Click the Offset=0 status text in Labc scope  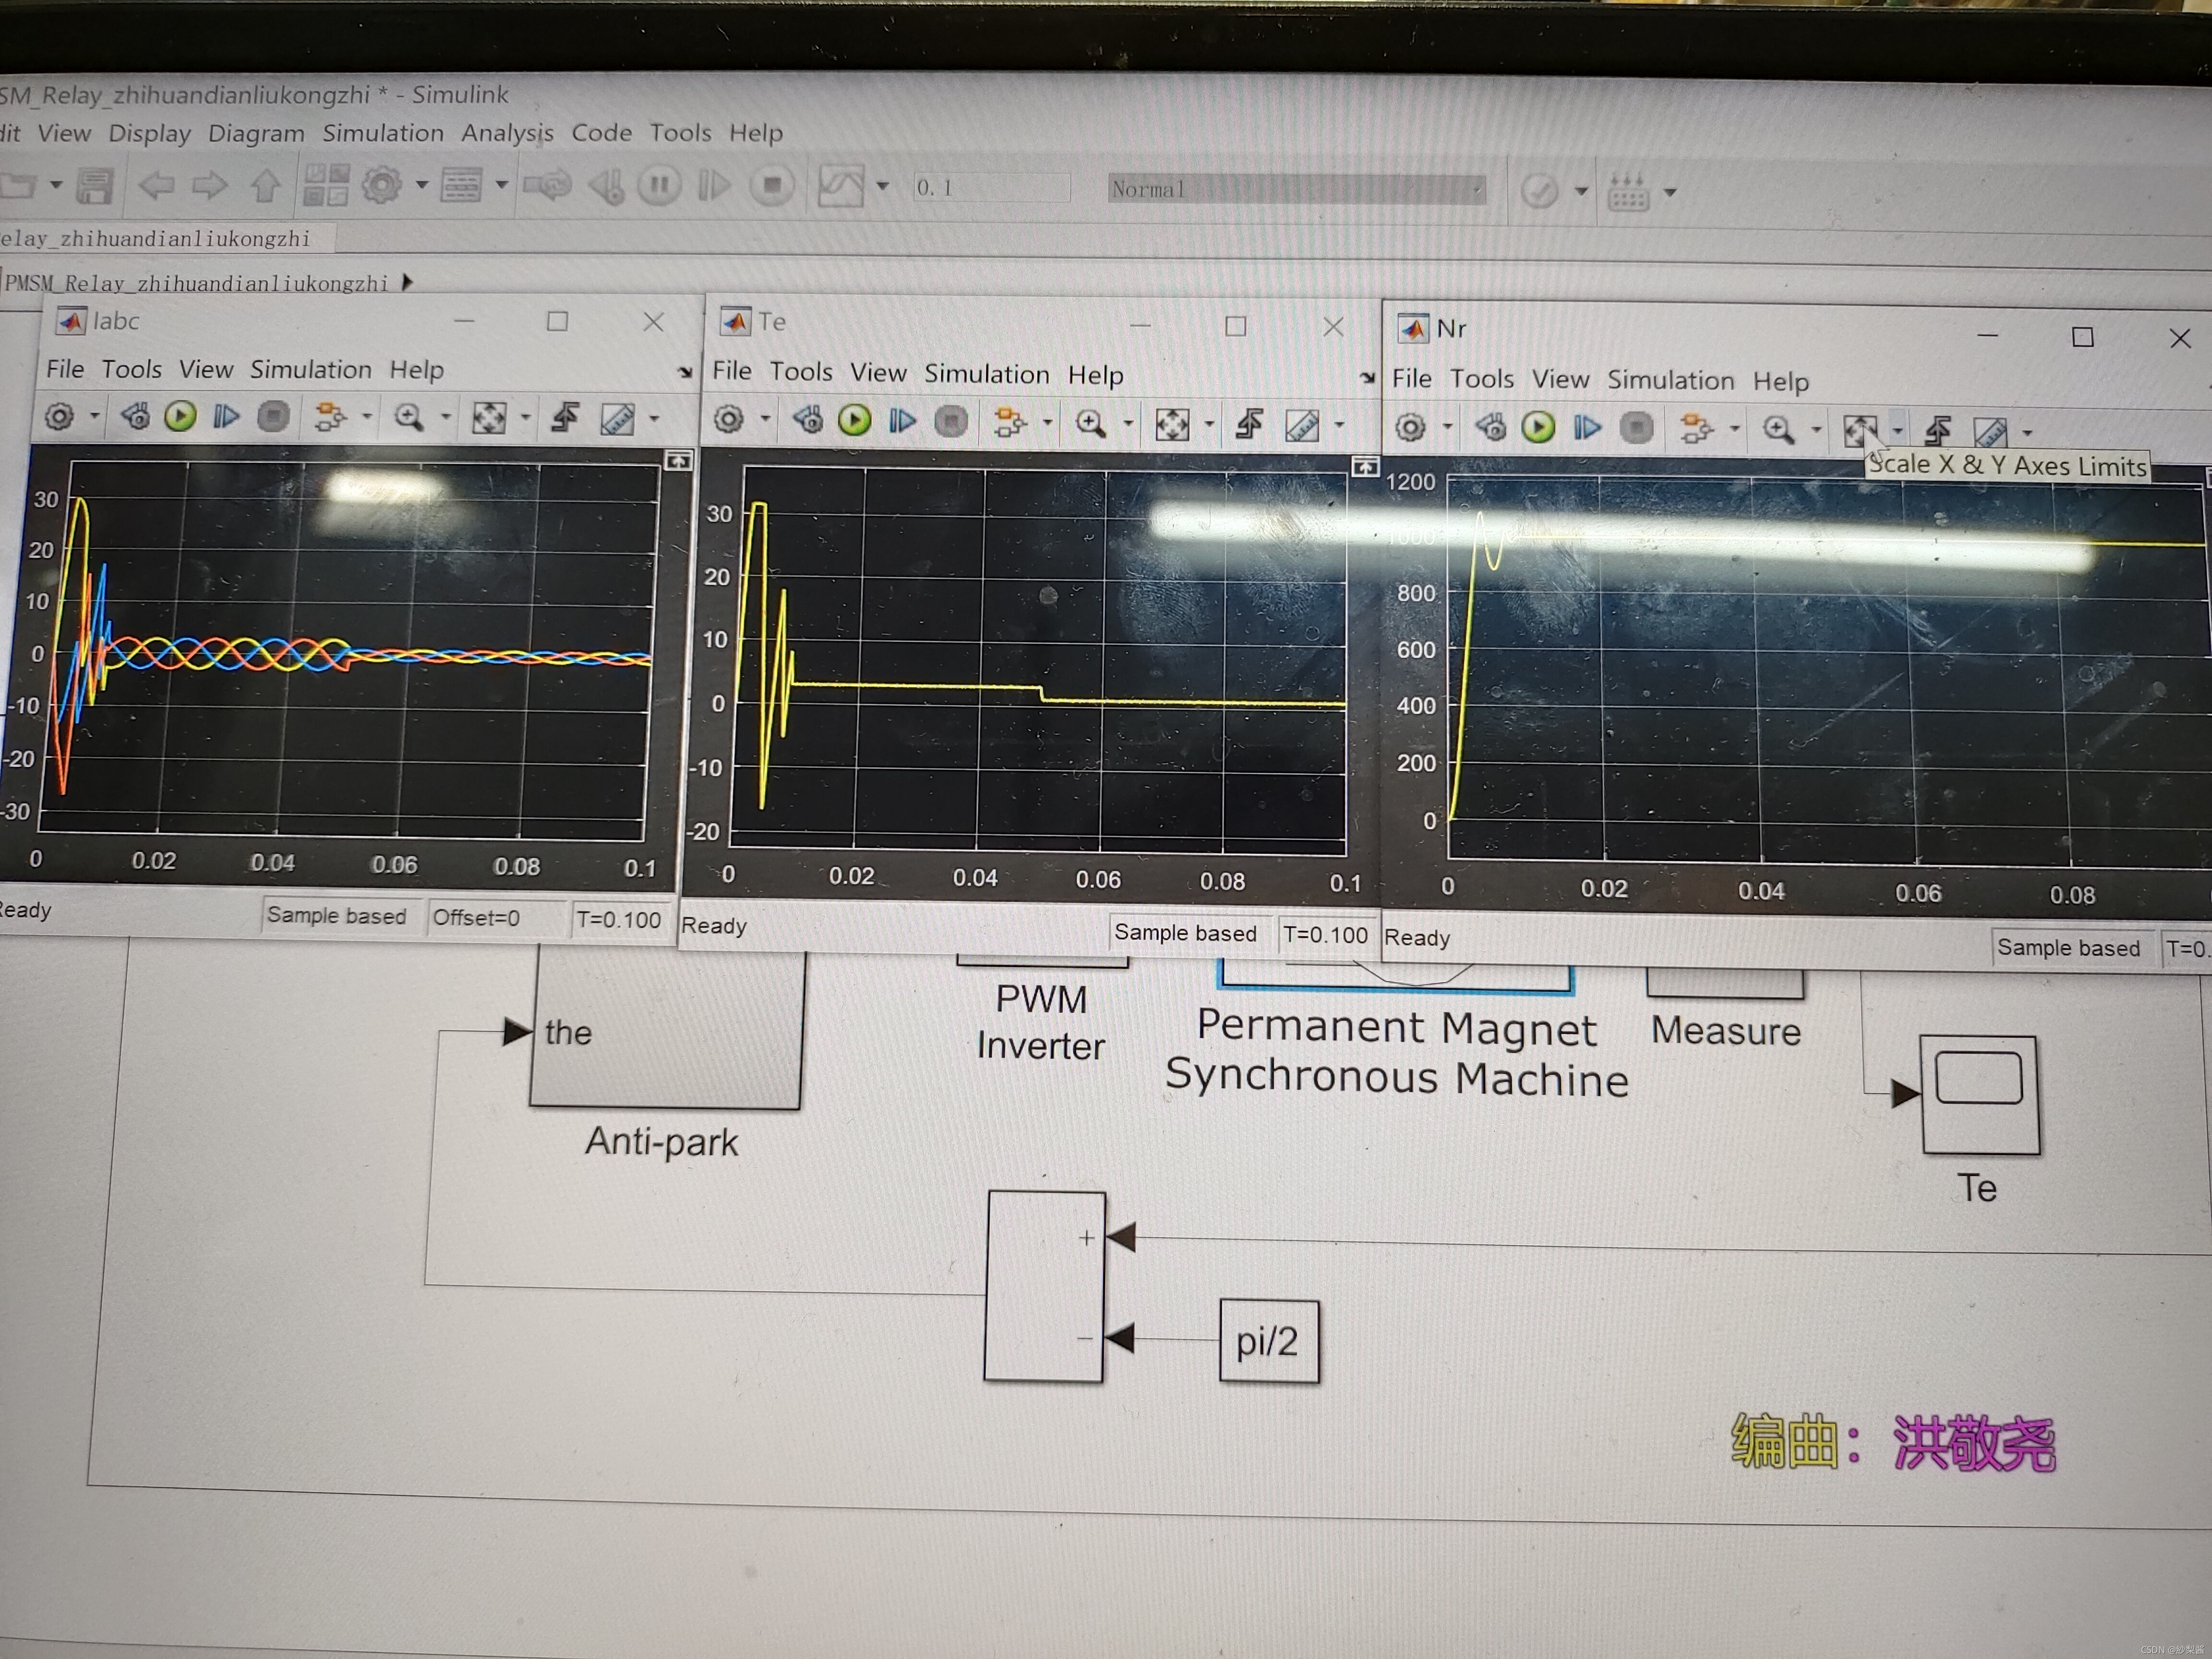point(476,918)
